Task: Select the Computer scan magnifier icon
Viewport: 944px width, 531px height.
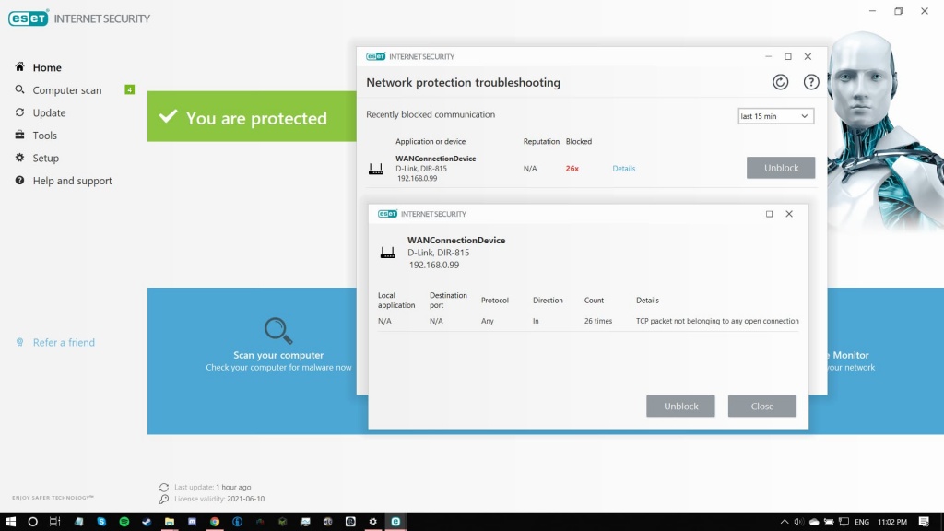Action: (19, 89)
